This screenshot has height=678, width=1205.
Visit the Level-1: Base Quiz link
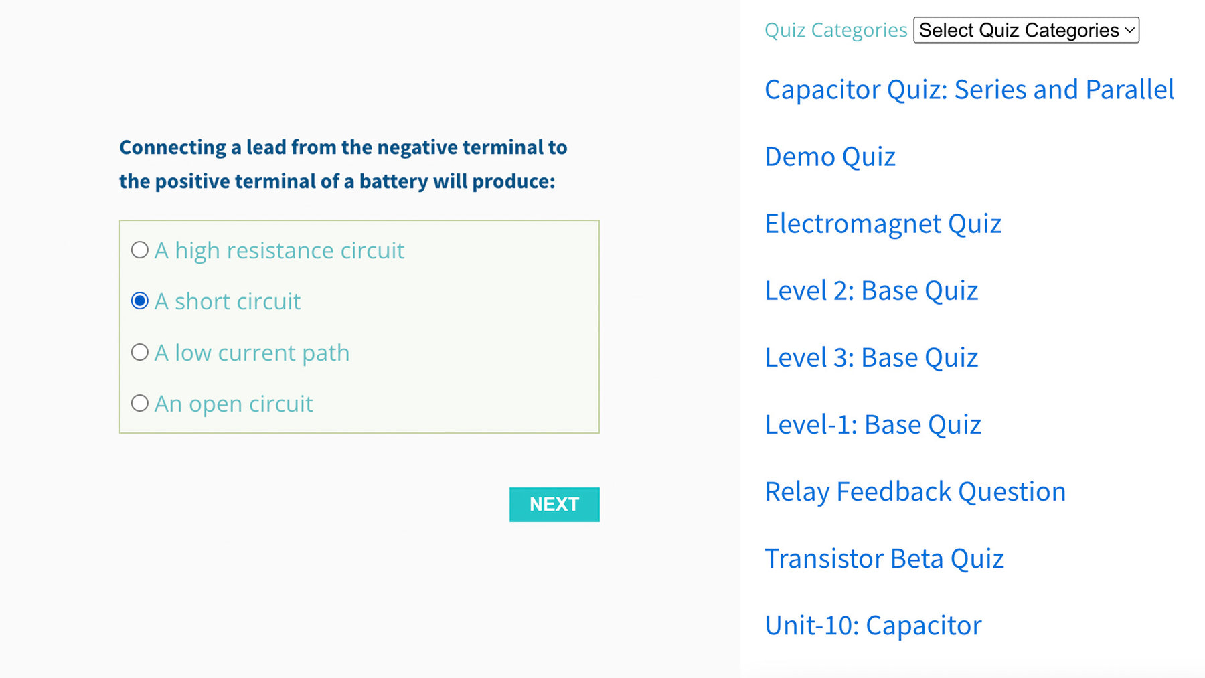872,424
